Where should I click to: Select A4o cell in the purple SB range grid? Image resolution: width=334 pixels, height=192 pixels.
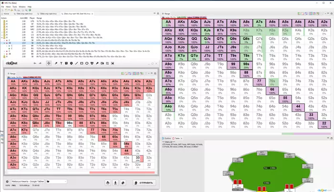pyautogui.click(x=168, y=108)
